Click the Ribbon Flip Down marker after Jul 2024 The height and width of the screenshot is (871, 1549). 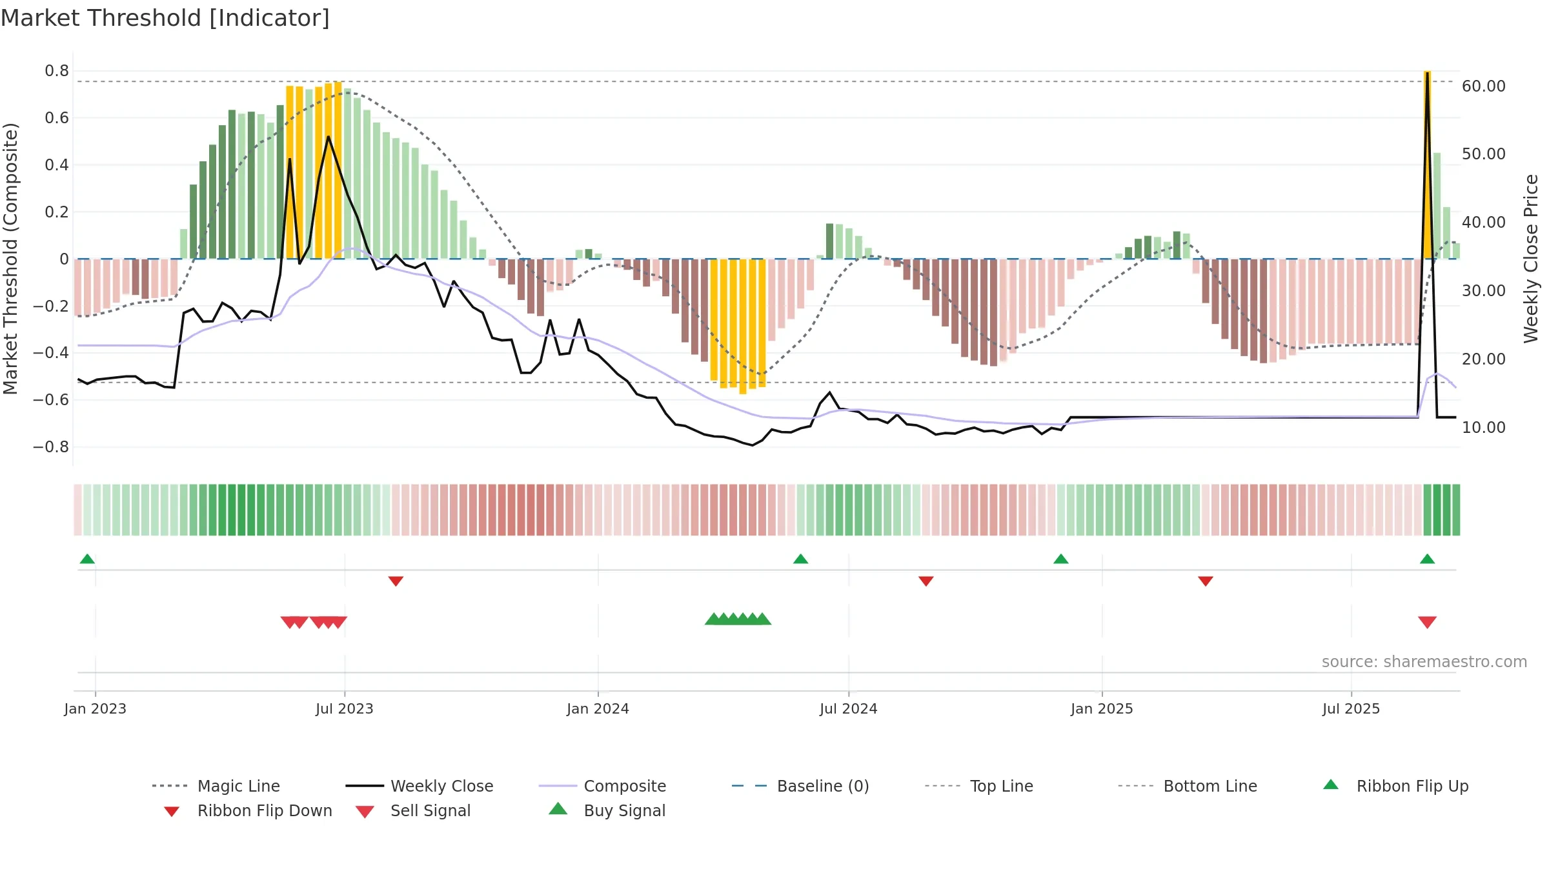[x=926, y=581]
